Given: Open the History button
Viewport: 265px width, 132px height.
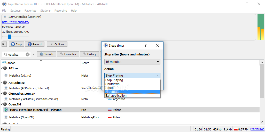Looking at the screenshot, I should tap(89, 54).
